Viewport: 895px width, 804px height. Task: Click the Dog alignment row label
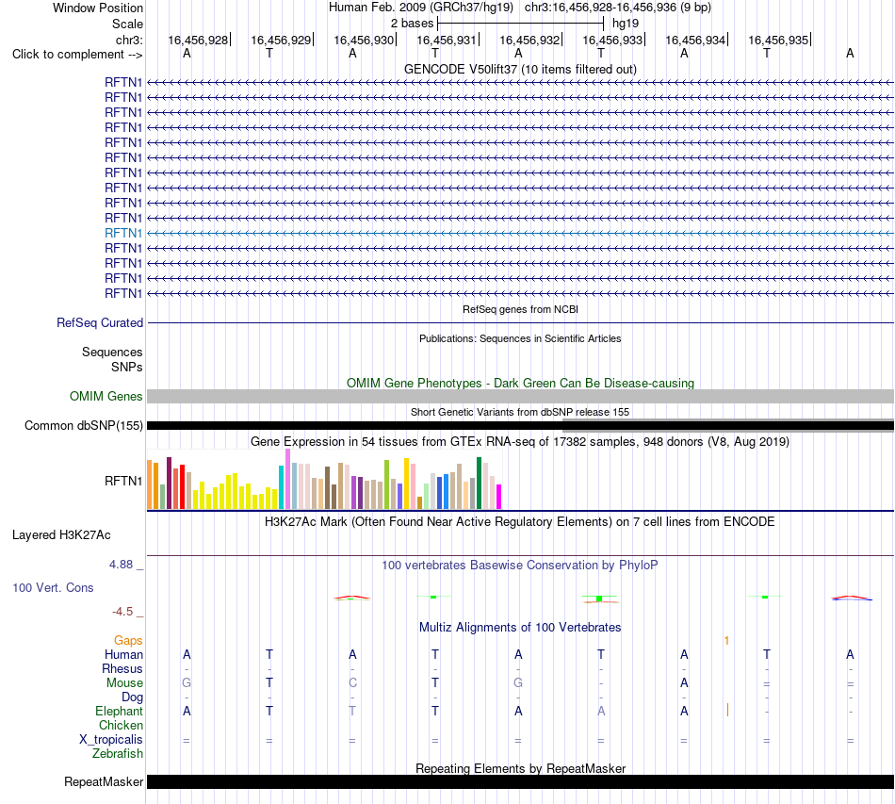[x=132, y=697]
